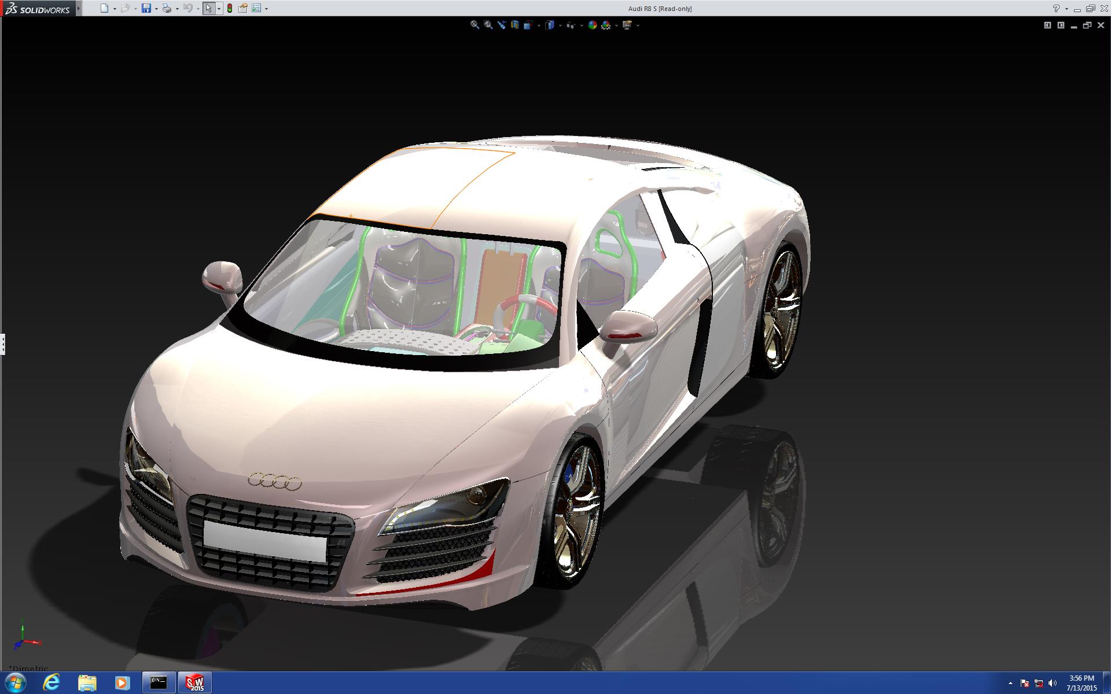Image resolution: width=1111 pixels, height=694 pixels.
Task: Open the File Properties icon
Action: pos(243,9)
